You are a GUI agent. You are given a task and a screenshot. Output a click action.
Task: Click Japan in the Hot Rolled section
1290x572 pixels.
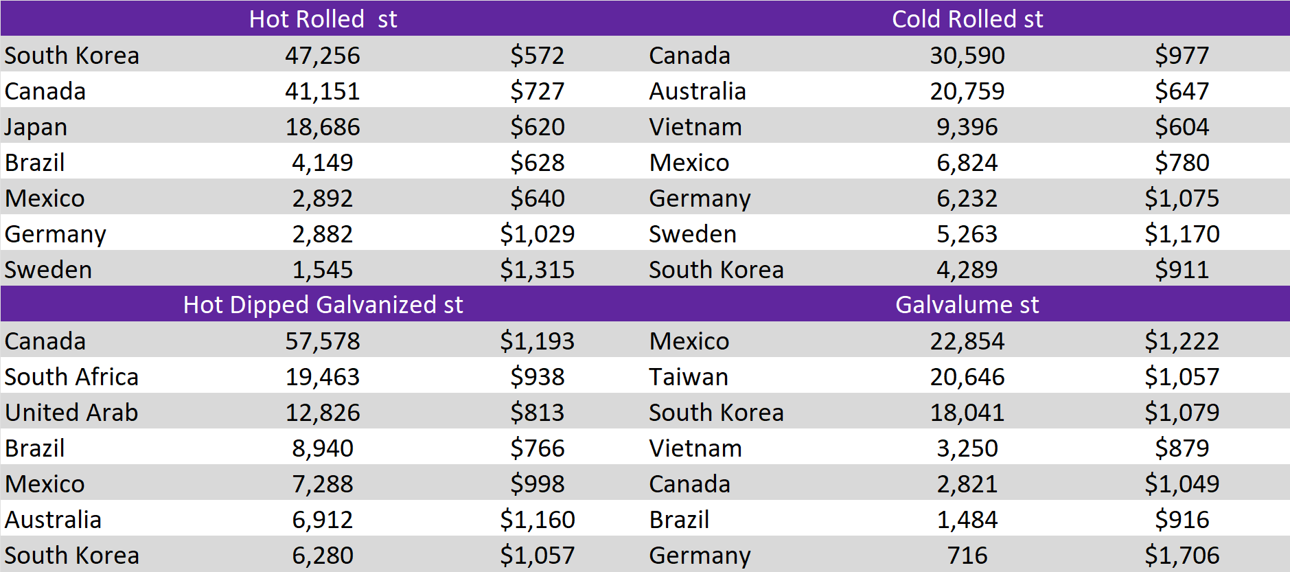pos(36,127)
